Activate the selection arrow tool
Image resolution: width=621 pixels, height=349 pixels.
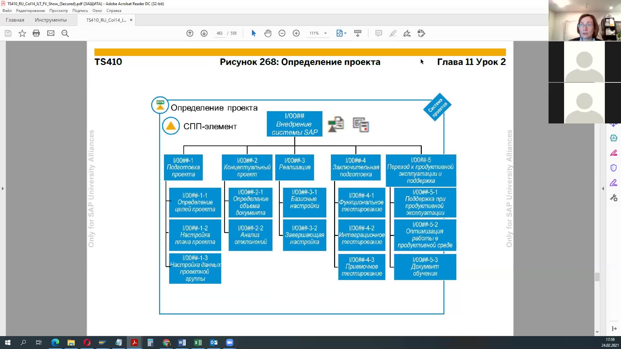click(x=254, y=33)
